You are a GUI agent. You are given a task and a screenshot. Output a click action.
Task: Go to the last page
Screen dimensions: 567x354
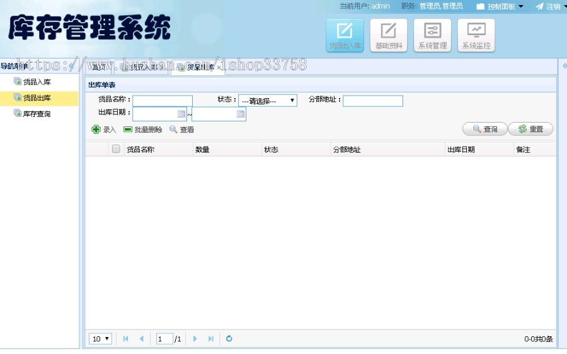pyautogui.click(x=211, y=339)
